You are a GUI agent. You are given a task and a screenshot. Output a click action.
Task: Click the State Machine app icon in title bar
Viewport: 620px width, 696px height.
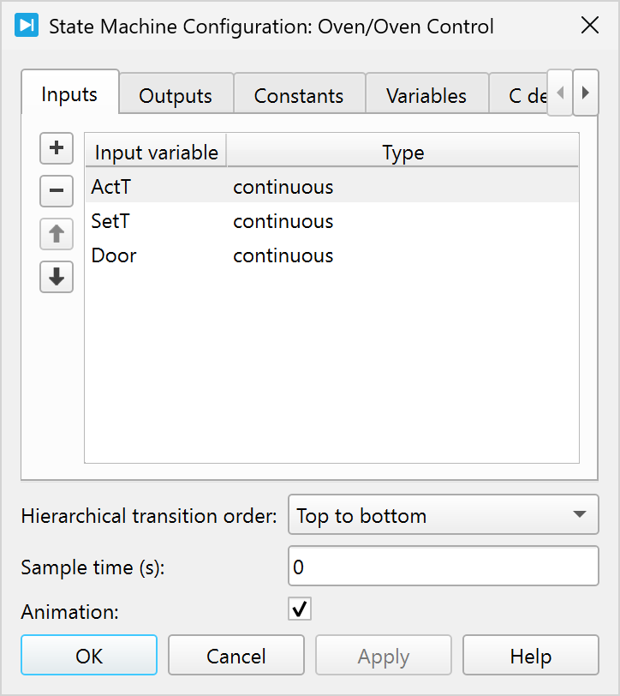click(x=27, y=26)
